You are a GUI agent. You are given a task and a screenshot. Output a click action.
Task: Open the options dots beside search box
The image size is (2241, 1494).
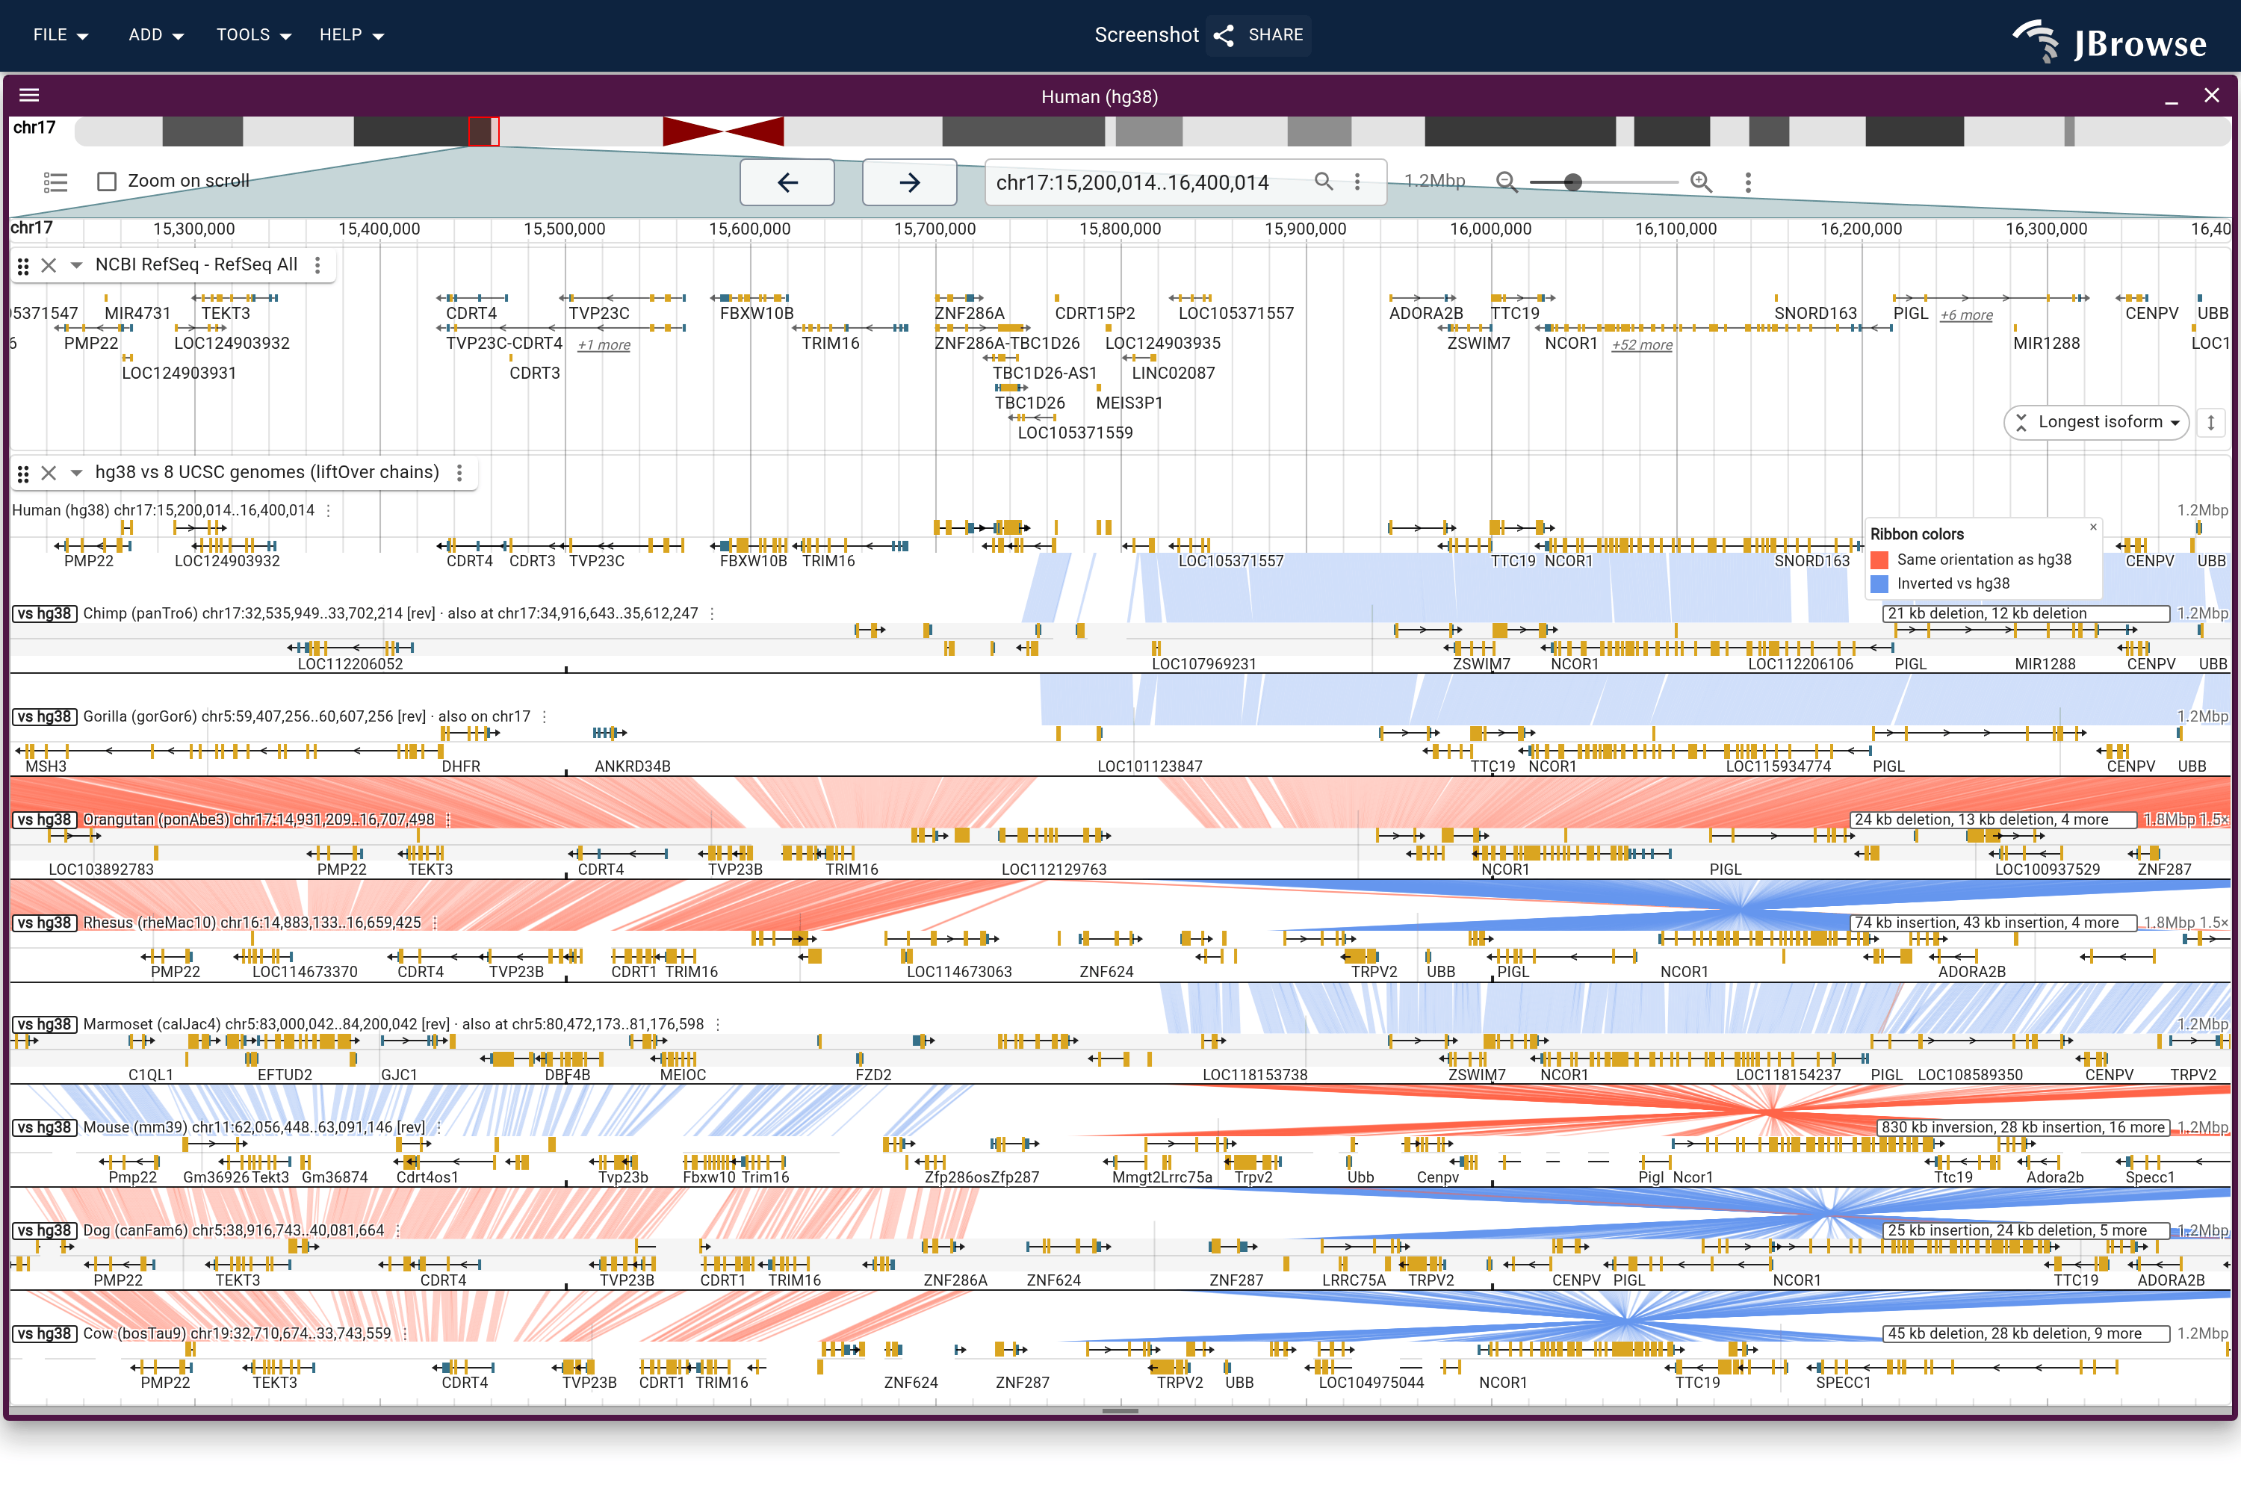coord(1357,181)
